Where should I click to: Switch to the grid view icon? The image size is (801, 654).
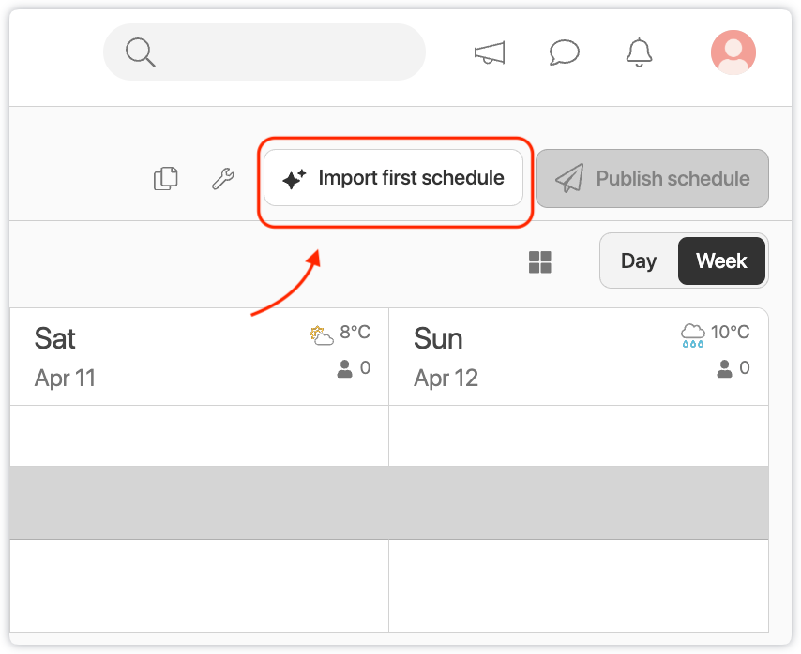(x=540, y=262)
